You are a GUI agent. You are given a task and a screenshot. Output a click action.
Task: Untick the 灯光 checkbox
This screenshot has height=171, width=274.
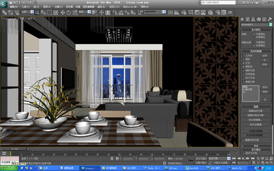click(x=243, y=63)
